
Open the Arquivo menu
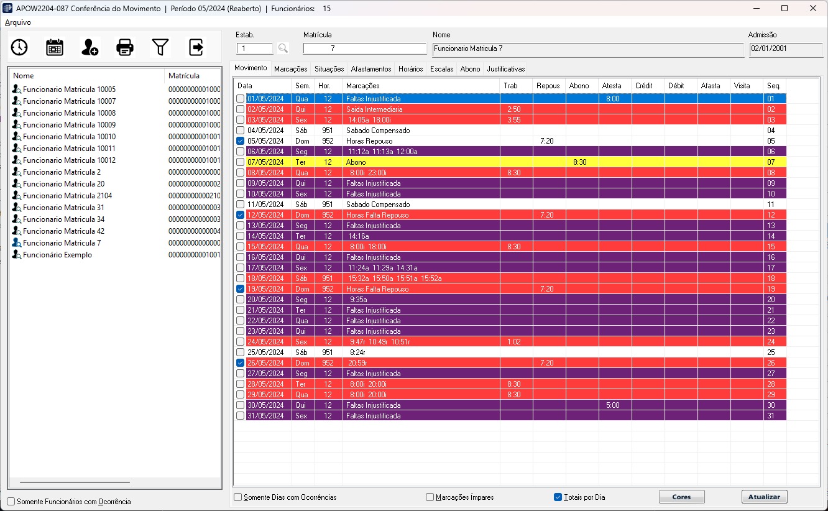click(18, 22)
